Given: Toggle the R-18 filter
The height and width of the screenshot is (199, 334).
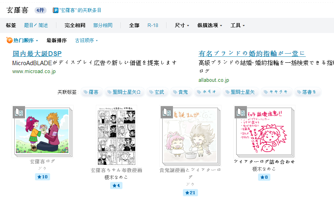Looking at the screenshot, I should pos(153,25).
